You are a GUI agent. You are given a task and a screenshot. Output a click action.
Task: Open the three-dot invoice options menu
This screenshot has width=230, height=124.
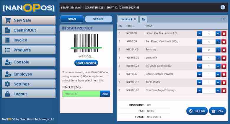click(x=223, y=19)
